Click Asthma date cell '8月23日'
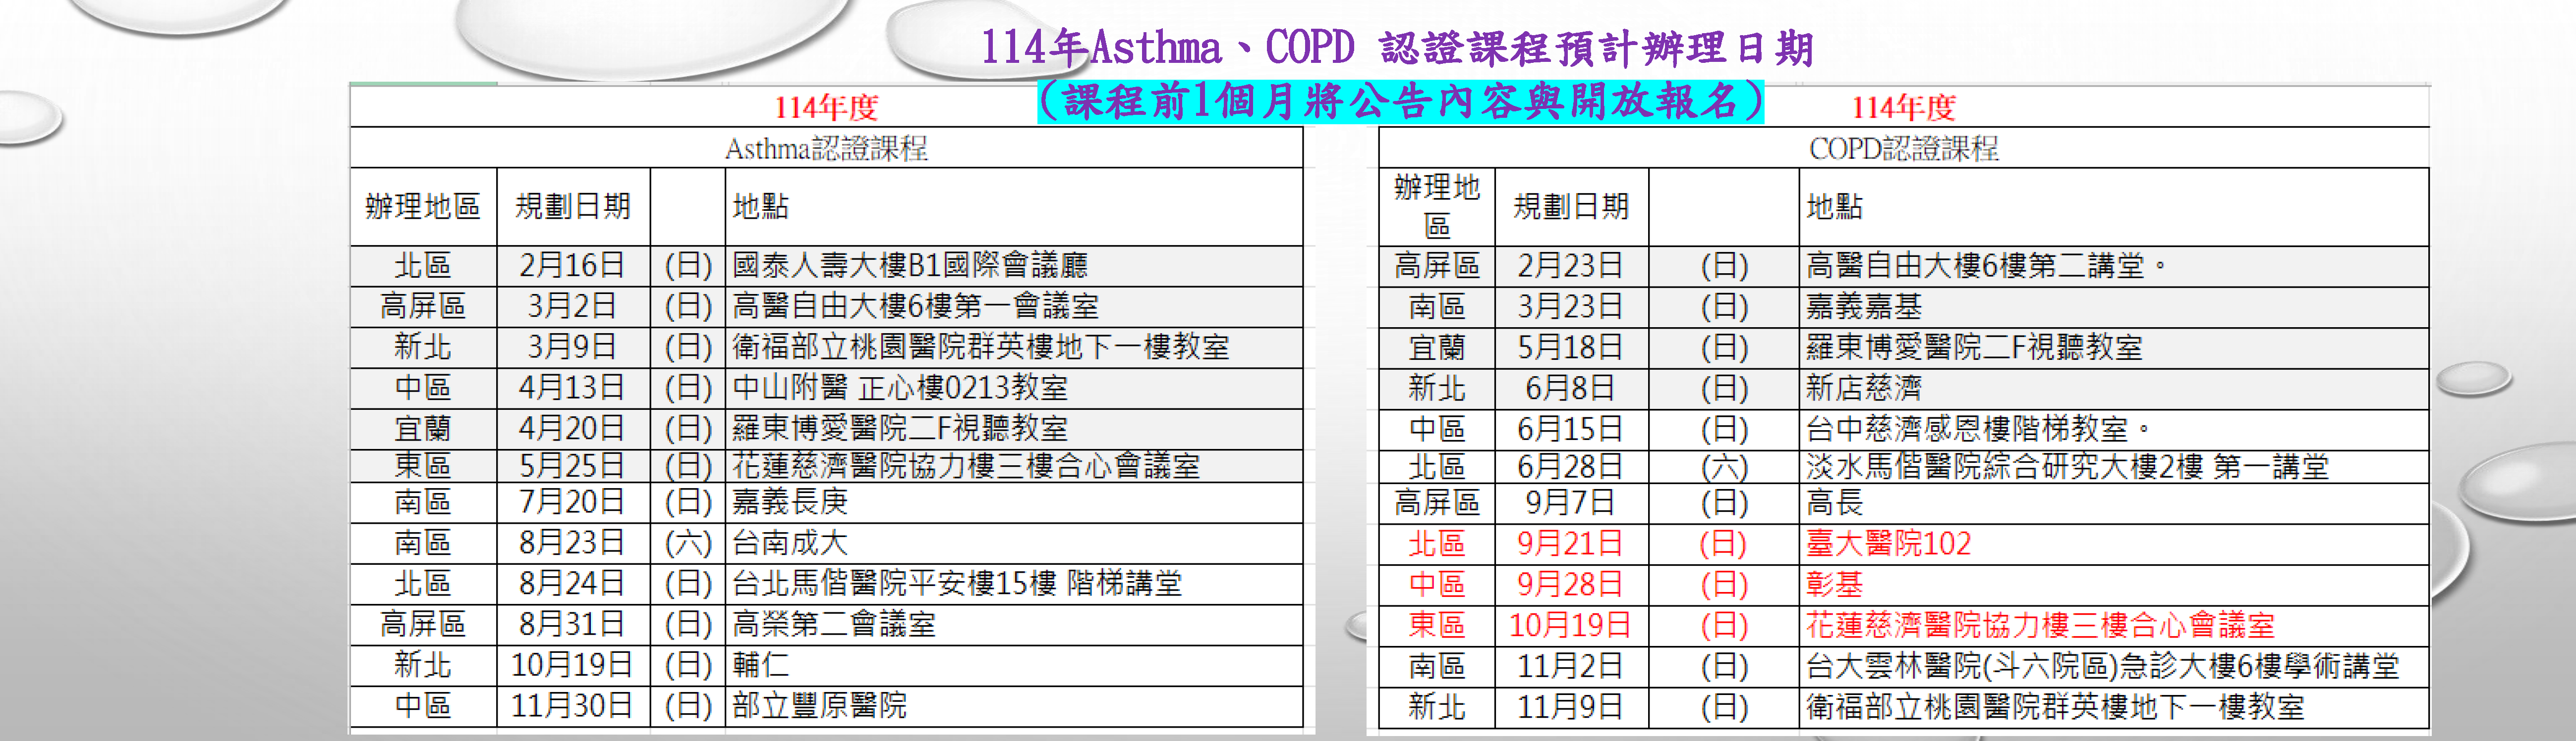2576x741 pixels. click(x=572, y=543)
